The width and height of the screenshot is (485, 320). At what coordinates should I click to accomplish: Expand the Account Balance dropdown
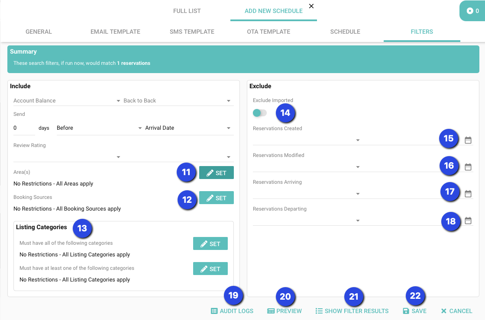67,101
